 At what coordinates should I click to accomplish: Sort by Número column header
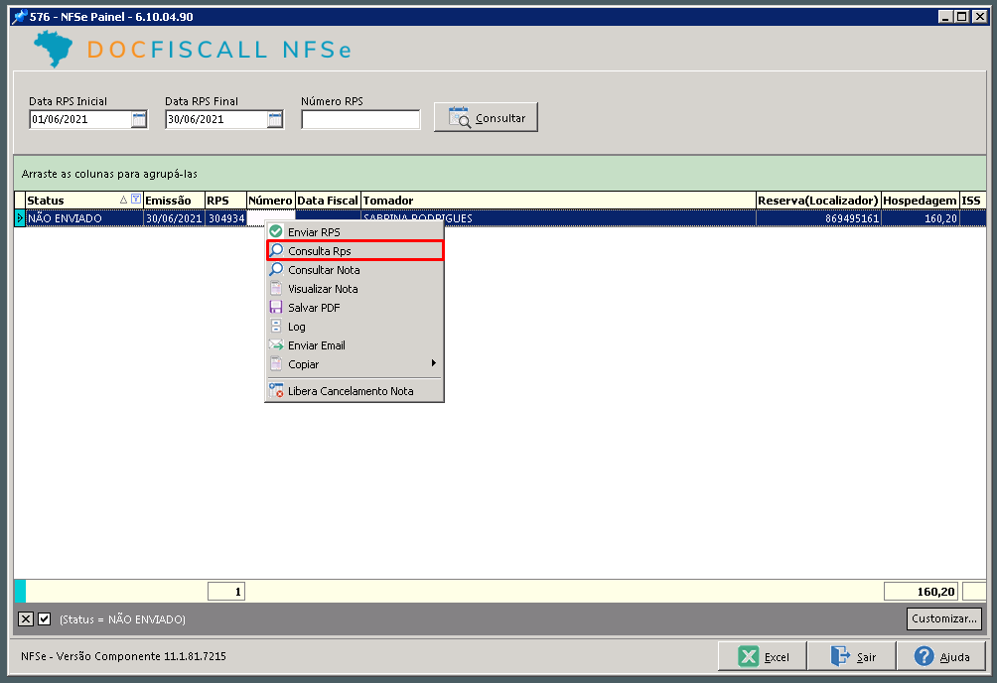point(271,201)
